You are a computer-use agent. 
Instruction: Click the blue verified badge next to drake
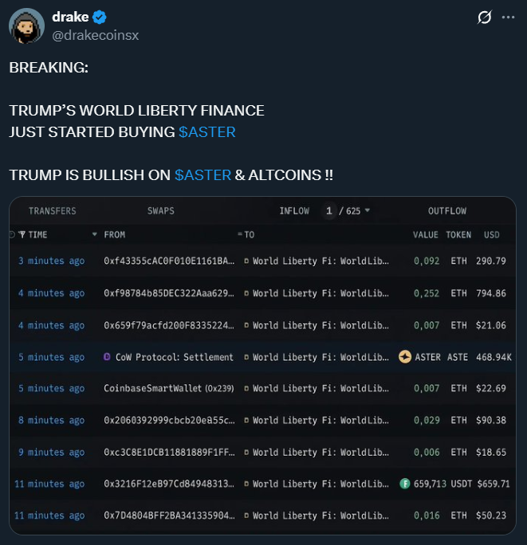tap(100, 18)
